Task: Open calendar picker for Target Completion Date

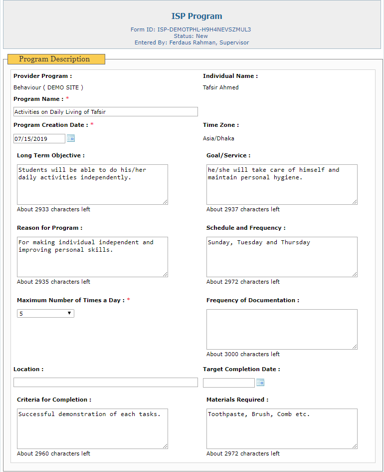Action: (260, 383)
